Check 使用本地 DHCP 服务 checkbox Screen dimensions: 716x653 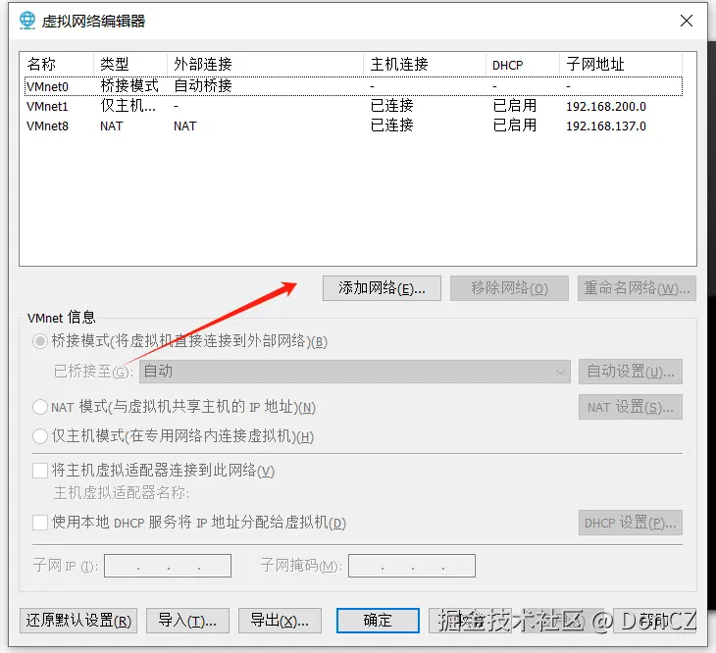(x=40, y=523)
